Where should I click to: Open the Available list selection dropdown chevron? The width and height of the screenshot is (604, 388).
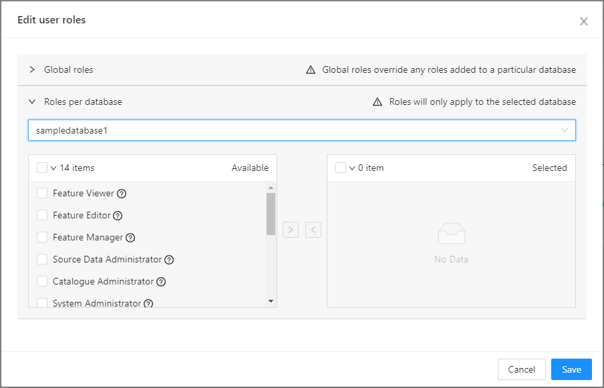point(53,168)
